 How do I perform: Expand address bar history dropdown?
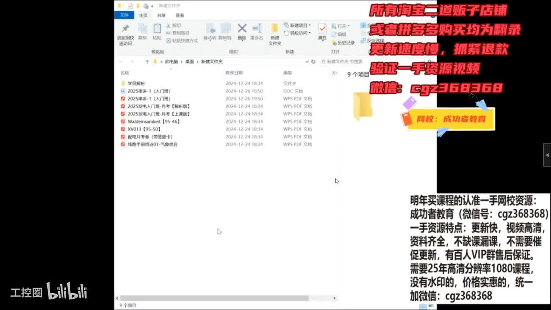307,62
